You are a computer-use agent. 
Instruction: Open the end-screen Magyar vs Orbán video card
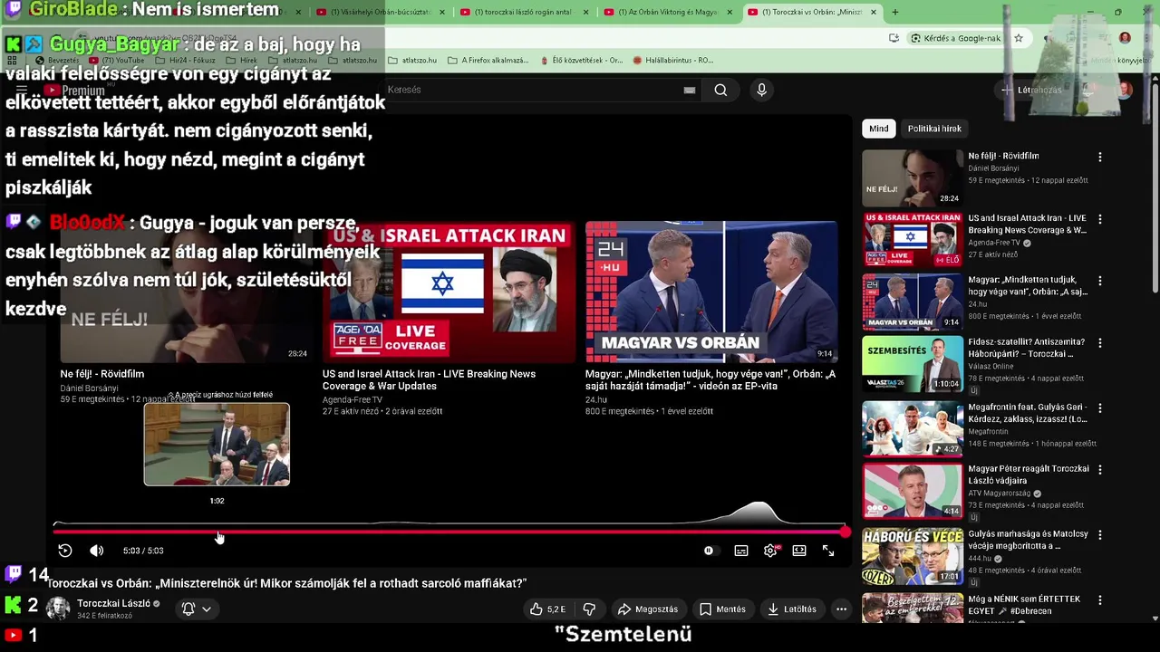click(x=711, y=292)
